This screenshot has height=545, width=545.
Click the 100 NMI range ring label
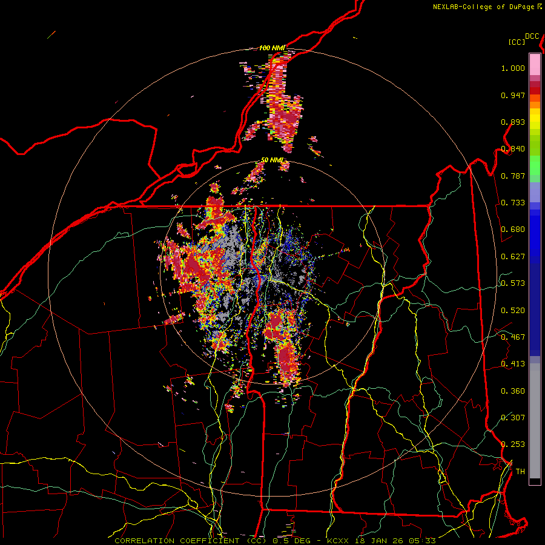point(272,48)
